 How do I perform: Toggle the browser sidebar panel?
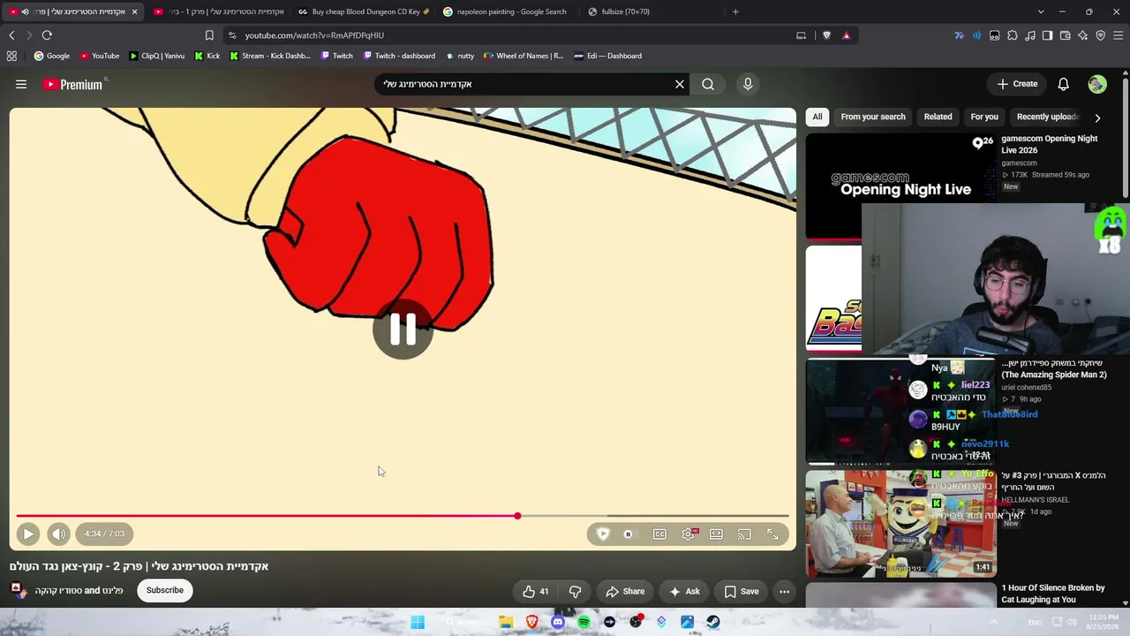1047,35
